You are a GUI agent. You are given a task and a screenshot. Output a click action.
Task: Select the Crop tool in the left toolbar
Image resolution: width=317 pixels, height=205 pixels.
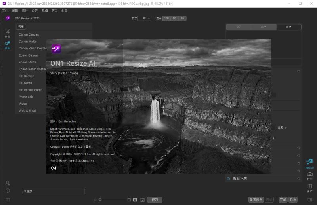7,33
